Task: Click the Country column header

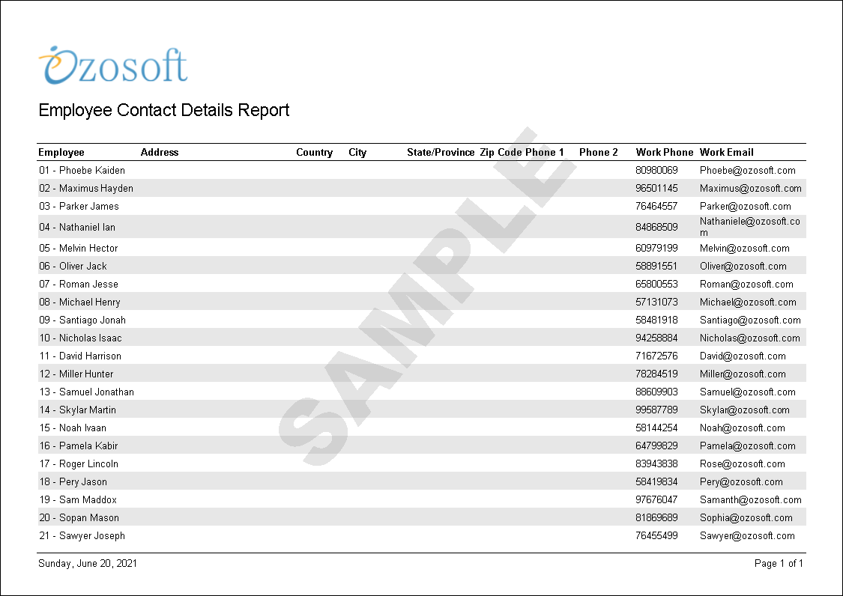Action: click(315, 152)
